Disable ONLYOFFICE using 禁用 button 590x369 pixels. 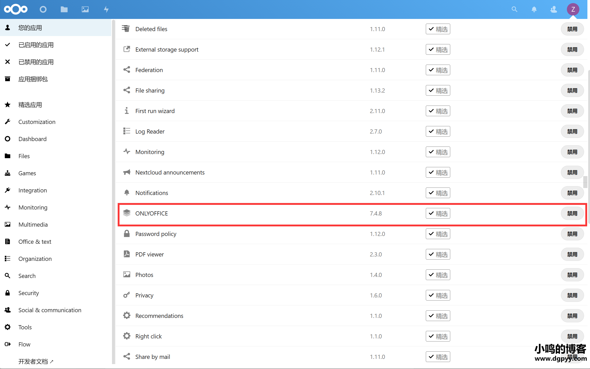(572, 213)
